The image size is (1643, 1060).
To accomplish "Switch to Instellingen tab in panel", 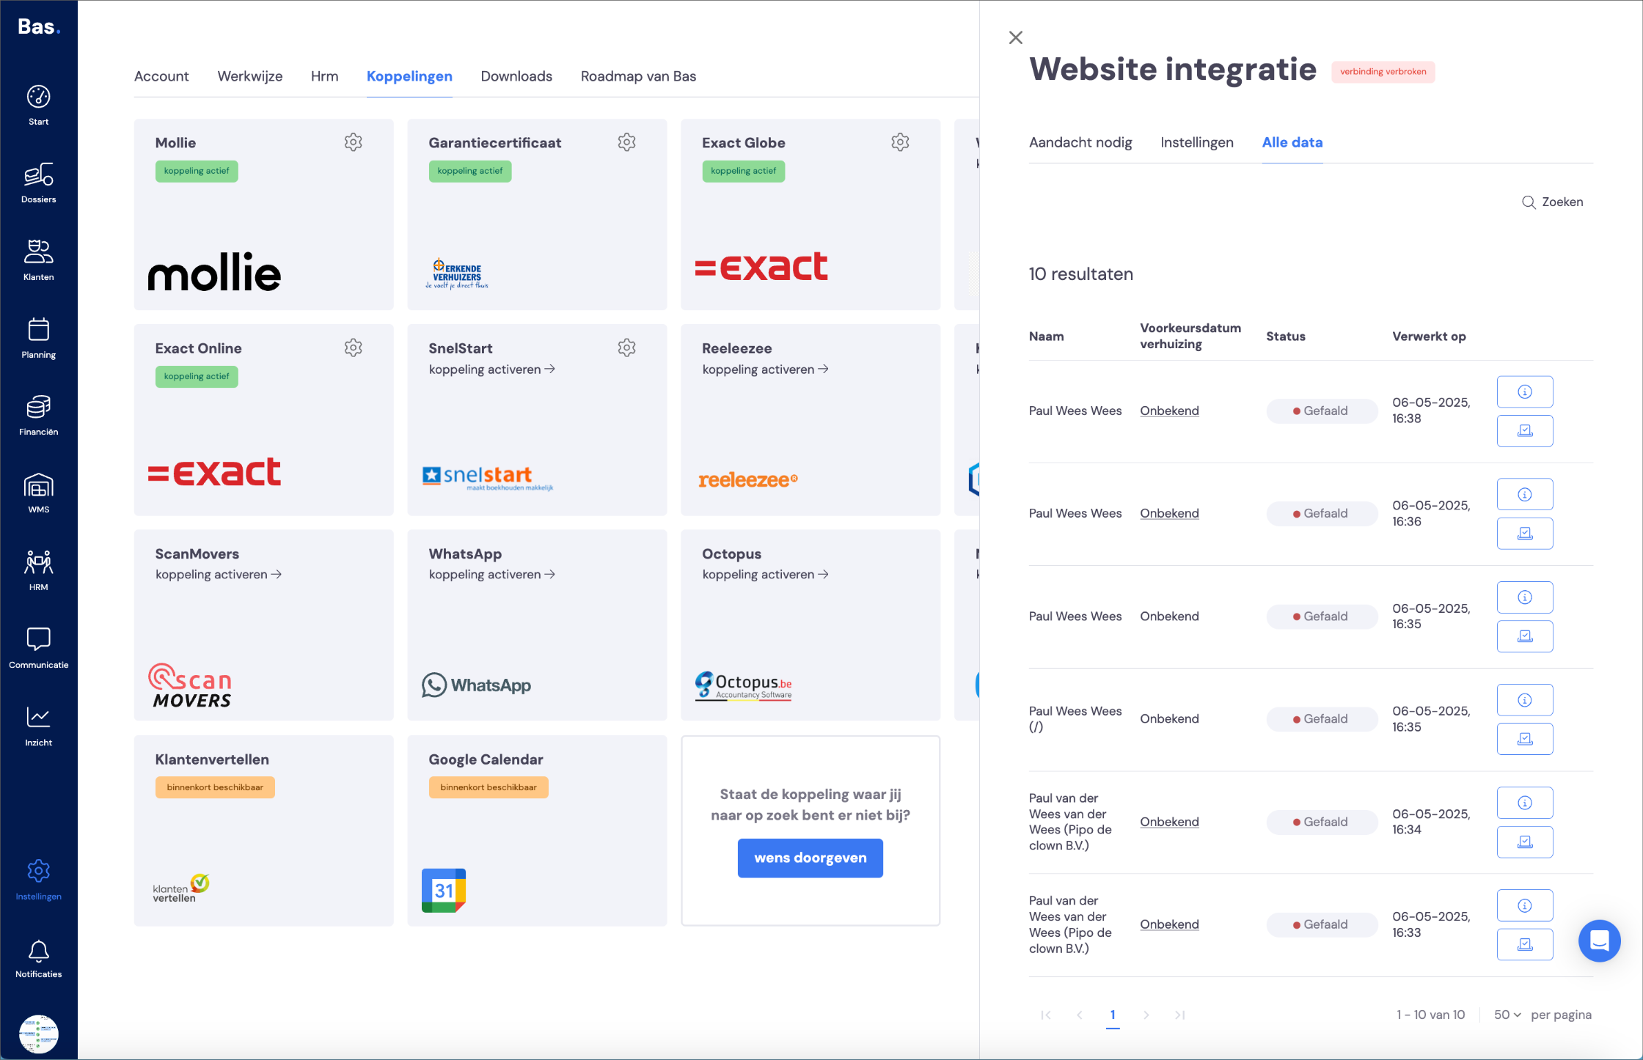I will click(1196, 142).
